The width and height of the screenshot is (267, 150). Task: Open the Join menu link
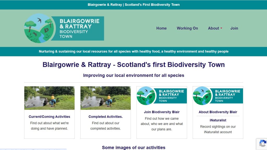234,28
